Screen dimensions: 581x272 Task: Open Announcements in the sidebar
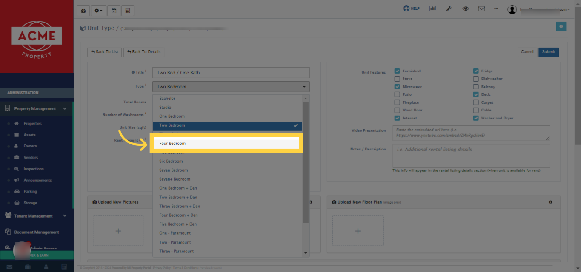click(37, 181)
